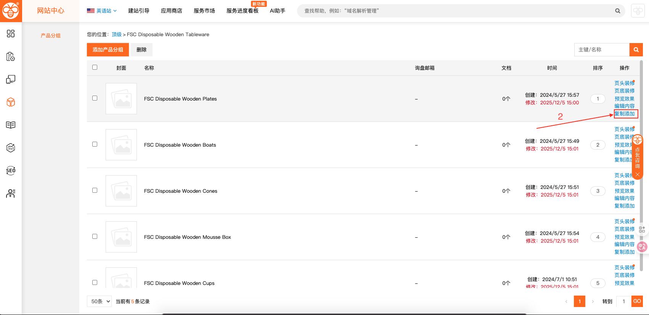
Task: Click the 主键/名称 search input field
Action: [601, 50]
